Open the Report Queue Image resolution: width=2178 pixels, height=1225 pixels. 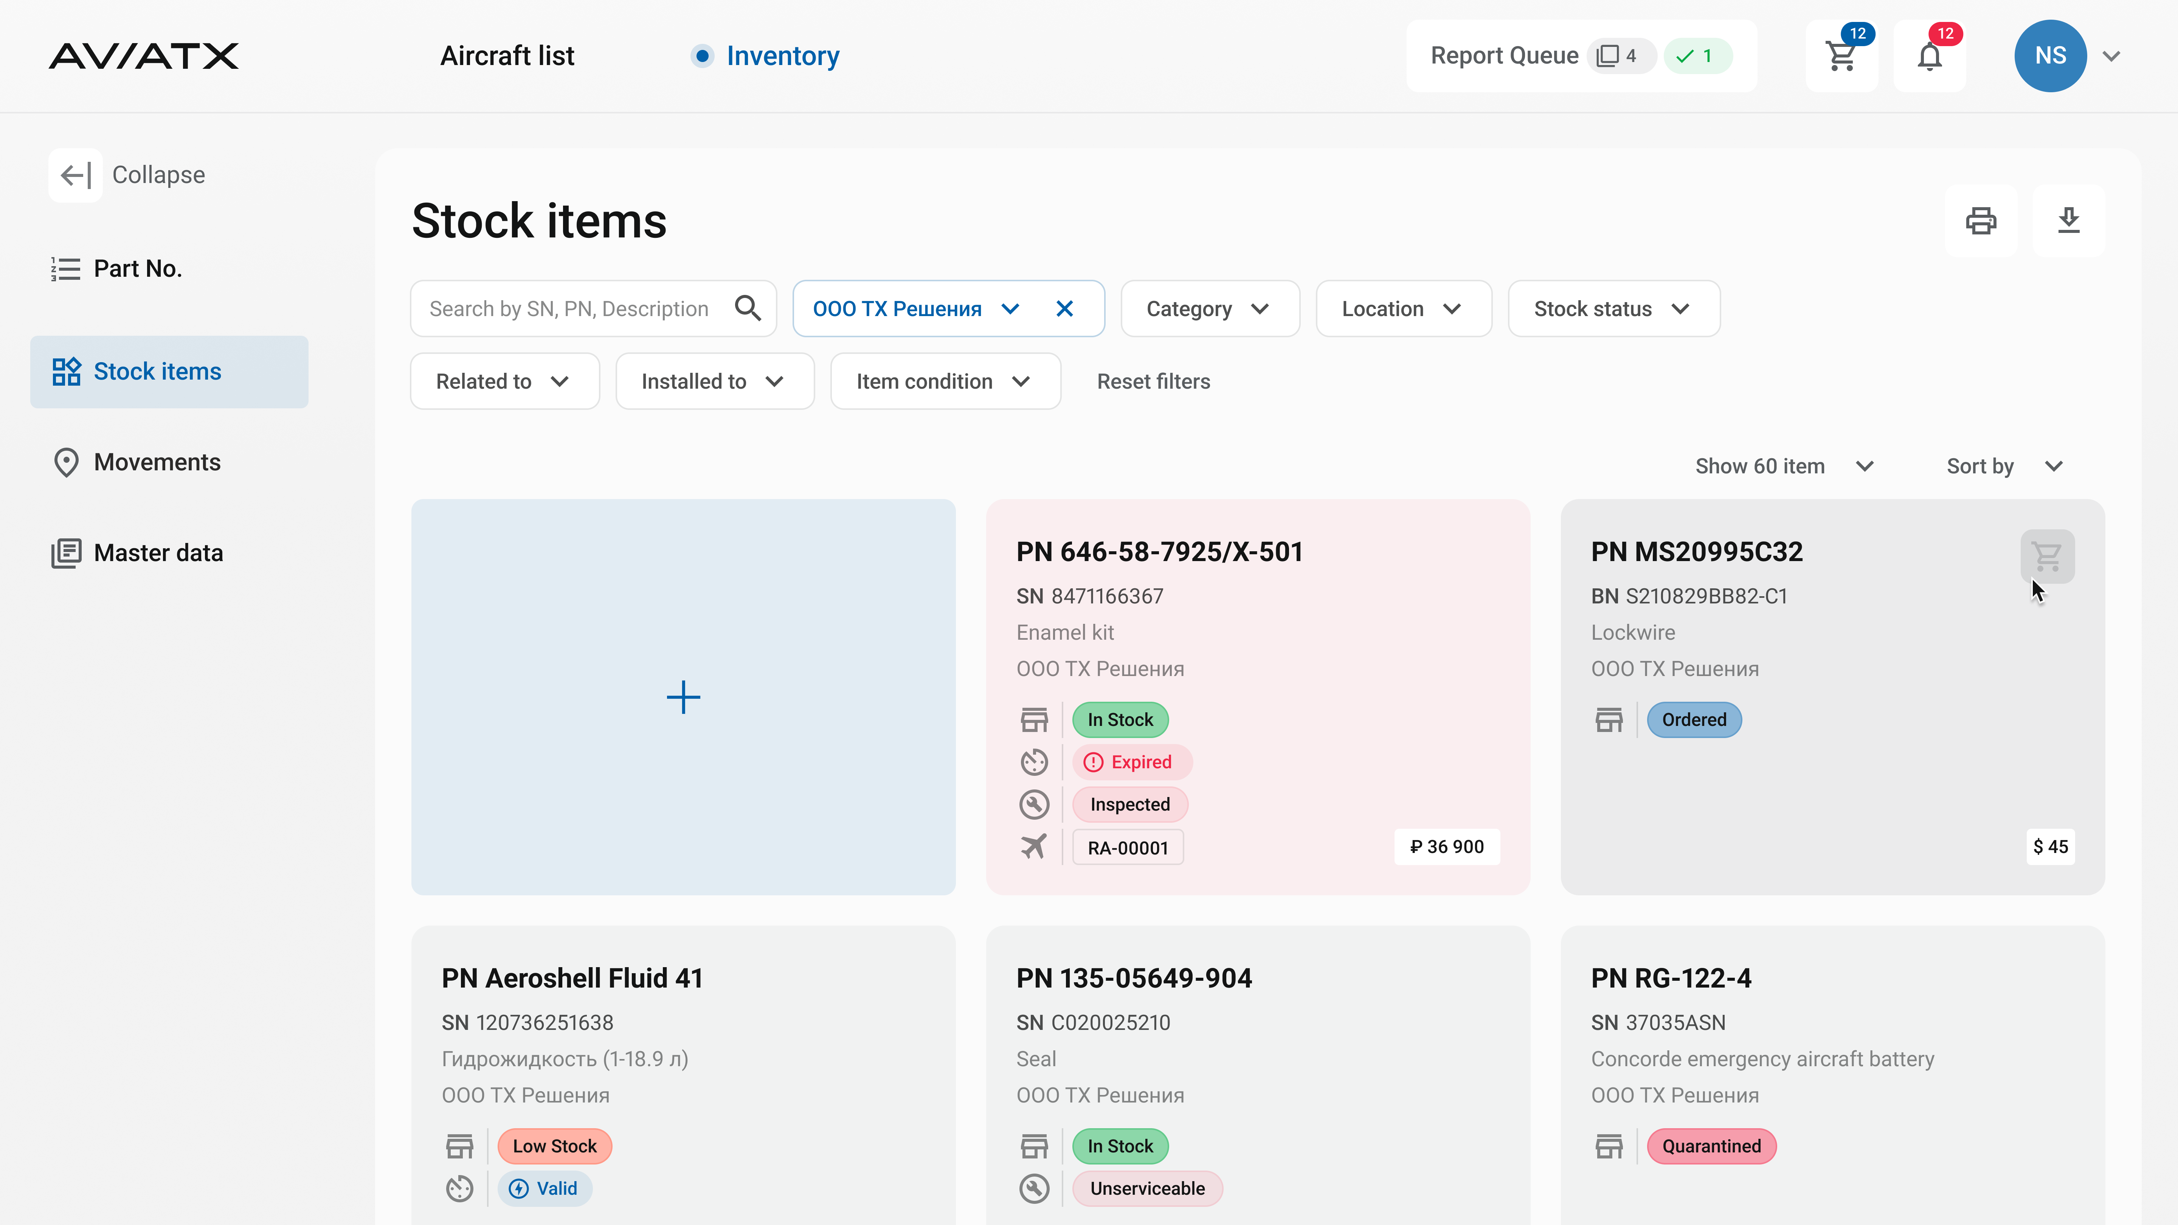[x=1504, y=56]
